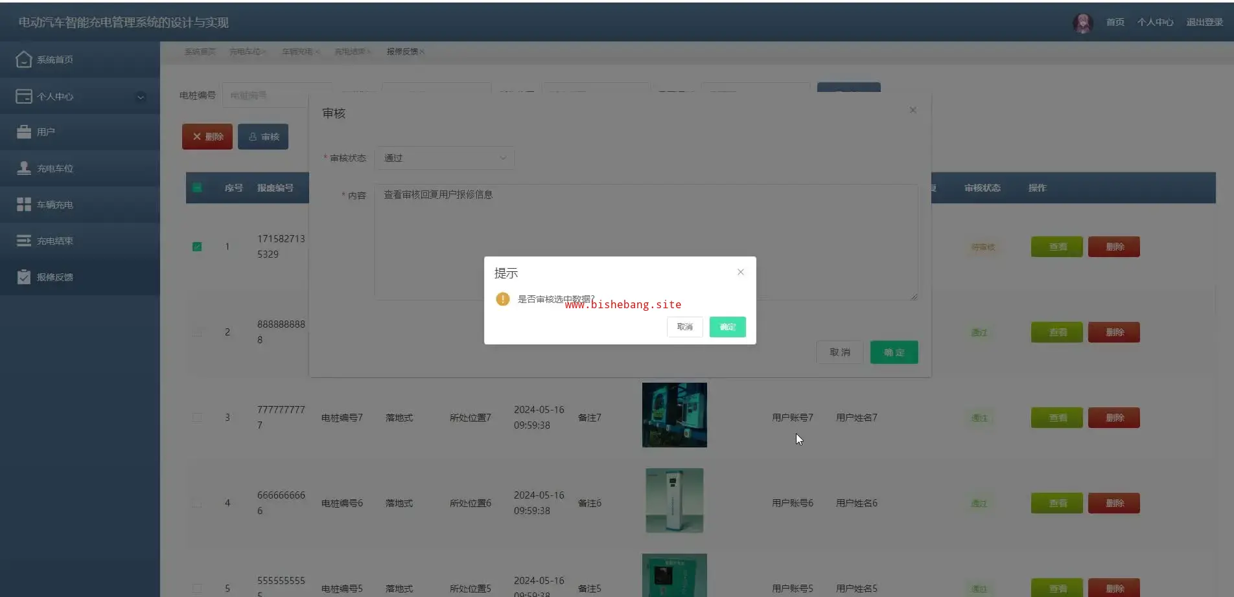
Task: View row 4 with its 查看 button
Action: (1057, 503)
